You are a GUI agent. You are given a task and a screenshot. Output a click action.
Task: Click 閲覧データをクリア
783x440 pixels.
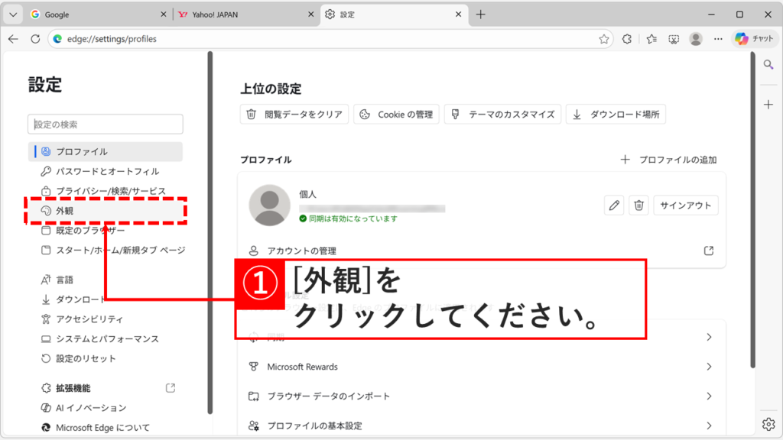pyautogui.click(x=294, y=114)
